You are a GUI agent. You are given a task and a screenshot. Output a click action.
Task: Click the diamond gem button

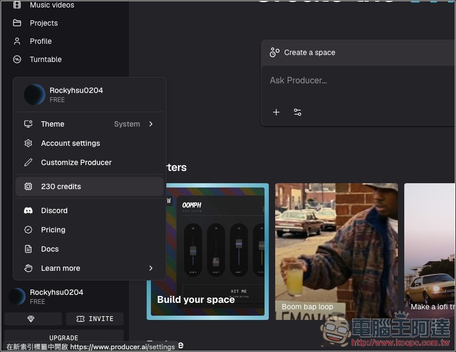33,319
